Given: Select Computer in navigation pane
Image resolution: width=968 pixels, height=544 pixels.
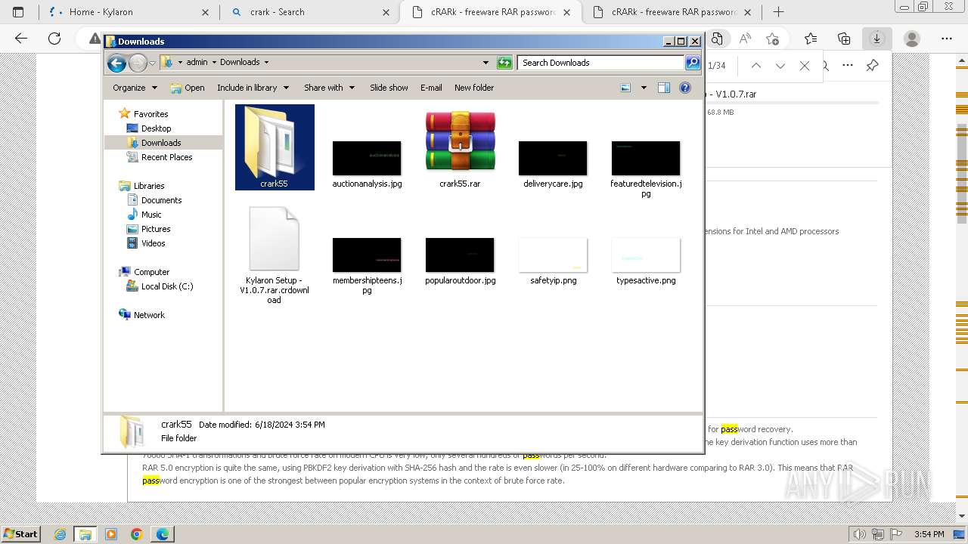Looking at the screenshot, I should (x=151, y=272).
